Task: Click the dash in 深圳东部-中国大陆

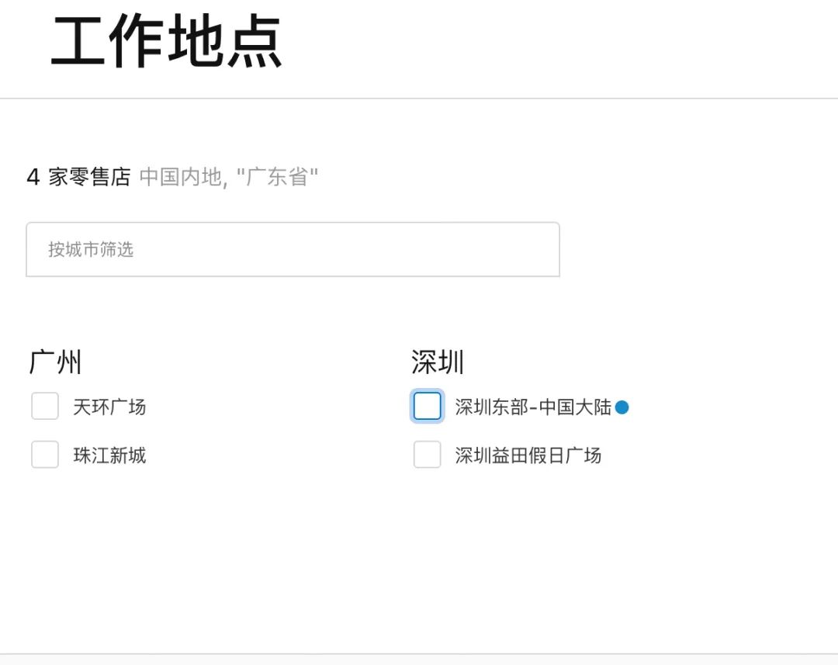Action: point(533,407)
